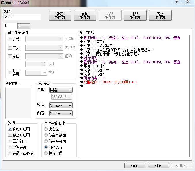The width and height of the screenshot is (195, 171).
Task: Switch to event page tab 2
Action: (24, 26)
